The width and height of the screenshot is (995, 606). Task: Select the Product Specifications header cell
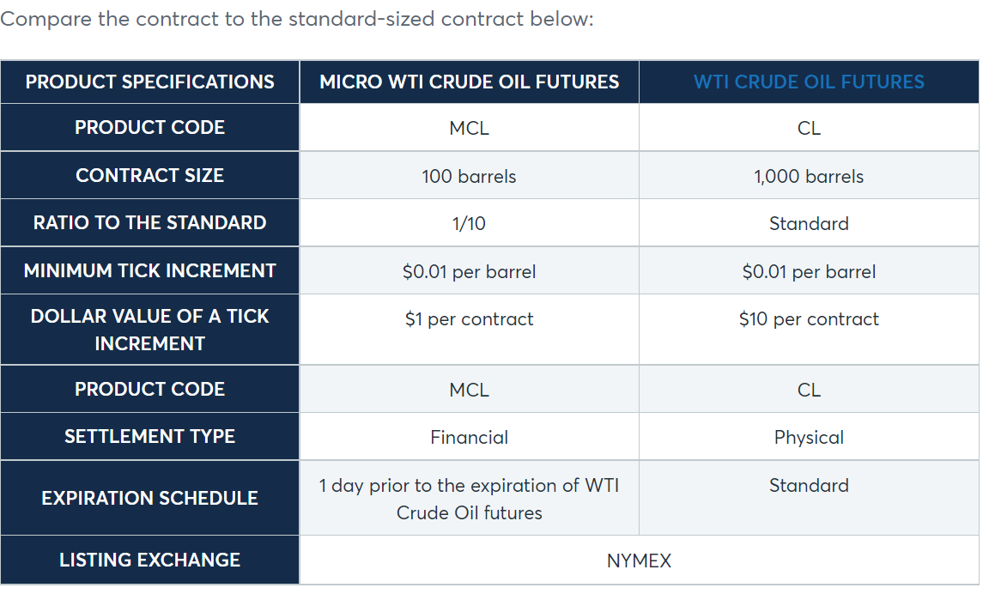pos(149,82)
